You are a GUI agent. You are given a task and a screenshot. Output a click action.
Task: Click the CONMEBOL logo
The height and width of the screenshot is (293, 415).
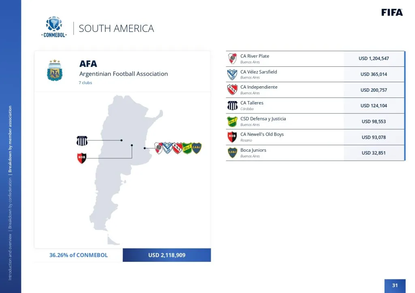[x=54, y=27]
